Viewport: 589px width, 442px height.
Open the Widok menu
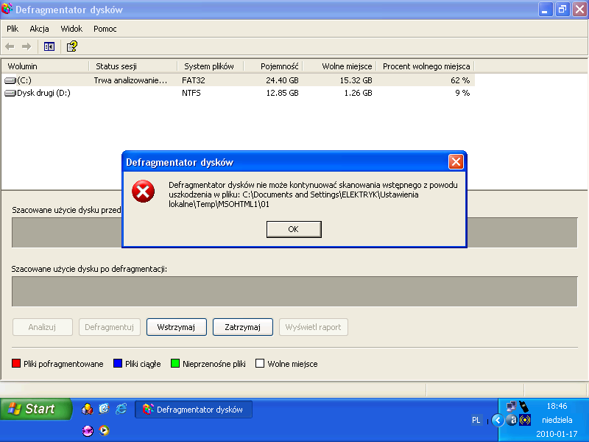pos(71,29)
